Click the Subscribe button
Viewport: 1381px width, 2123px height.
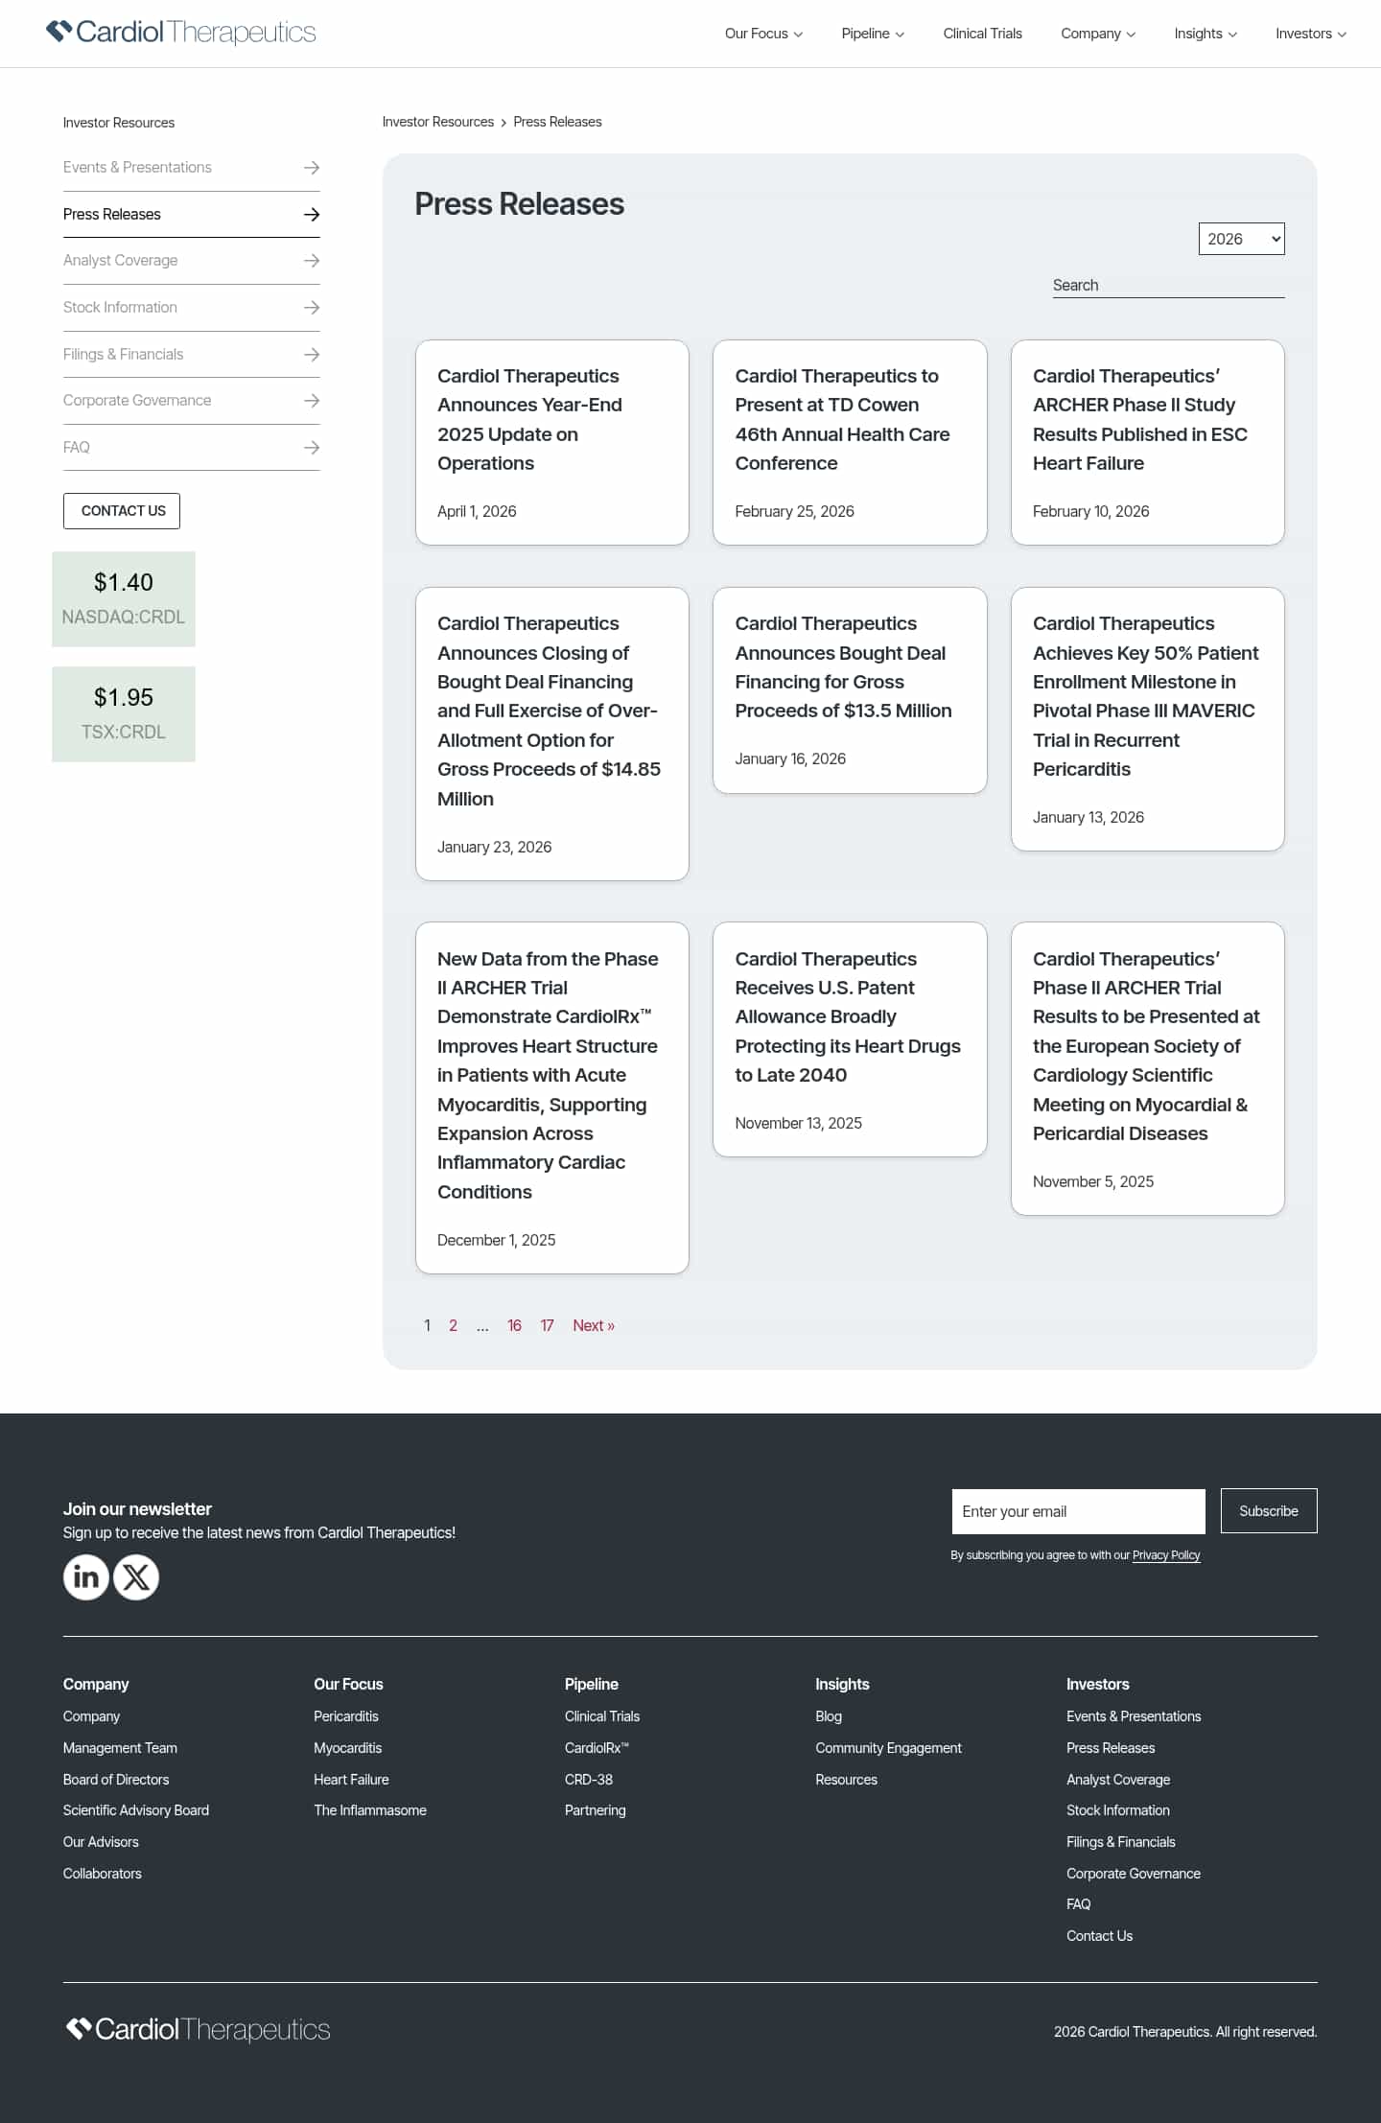(x=1269, y=1511)
